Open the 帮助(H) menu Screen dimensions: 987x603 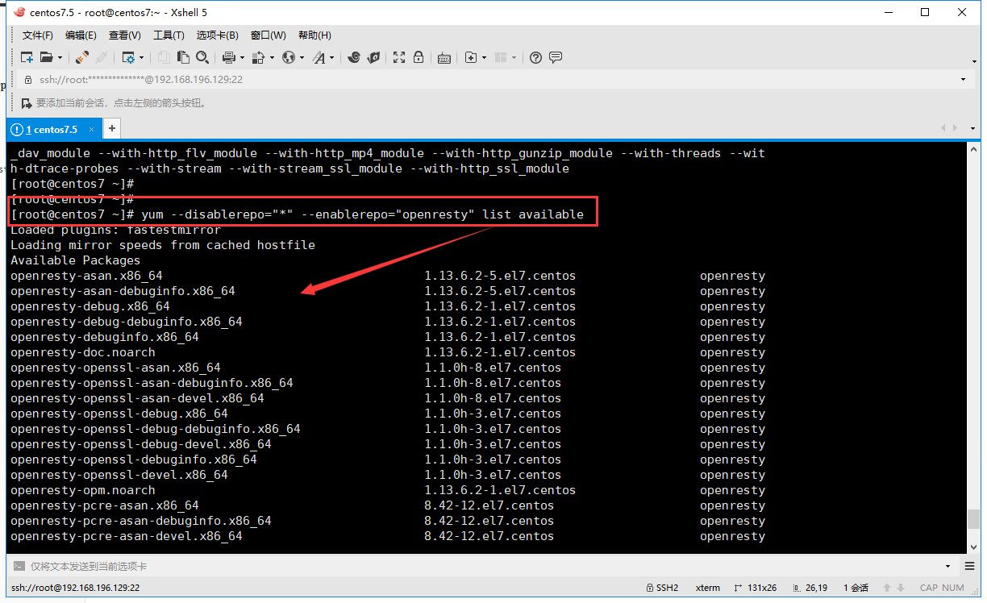[314, 35]
